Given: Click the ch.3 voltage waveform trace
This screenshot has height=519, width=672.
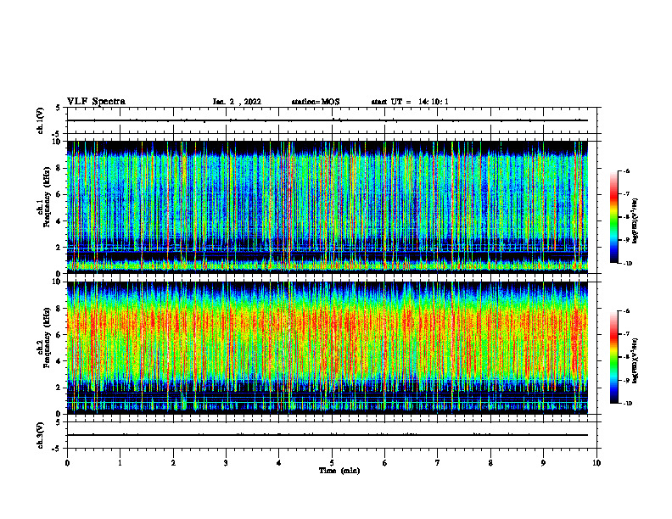Looking at the screenshot, I should click(x=328, y=435).
